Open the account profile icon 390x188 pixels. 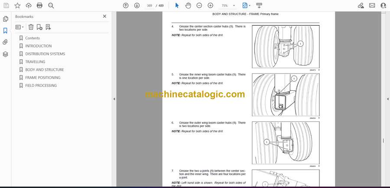(x=383, y=6)
